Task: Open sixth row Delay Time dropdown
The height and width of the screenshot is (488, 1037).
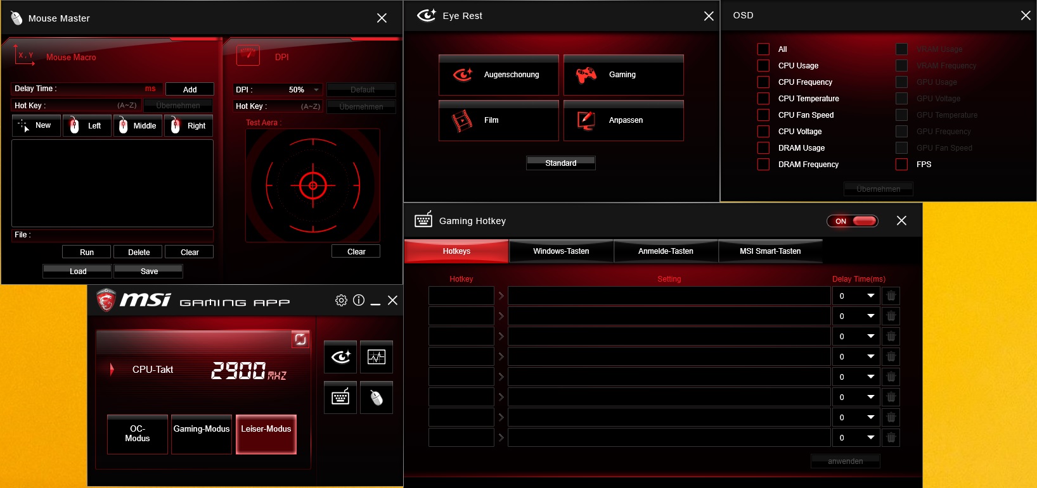Action: click(x=856, y=397)
